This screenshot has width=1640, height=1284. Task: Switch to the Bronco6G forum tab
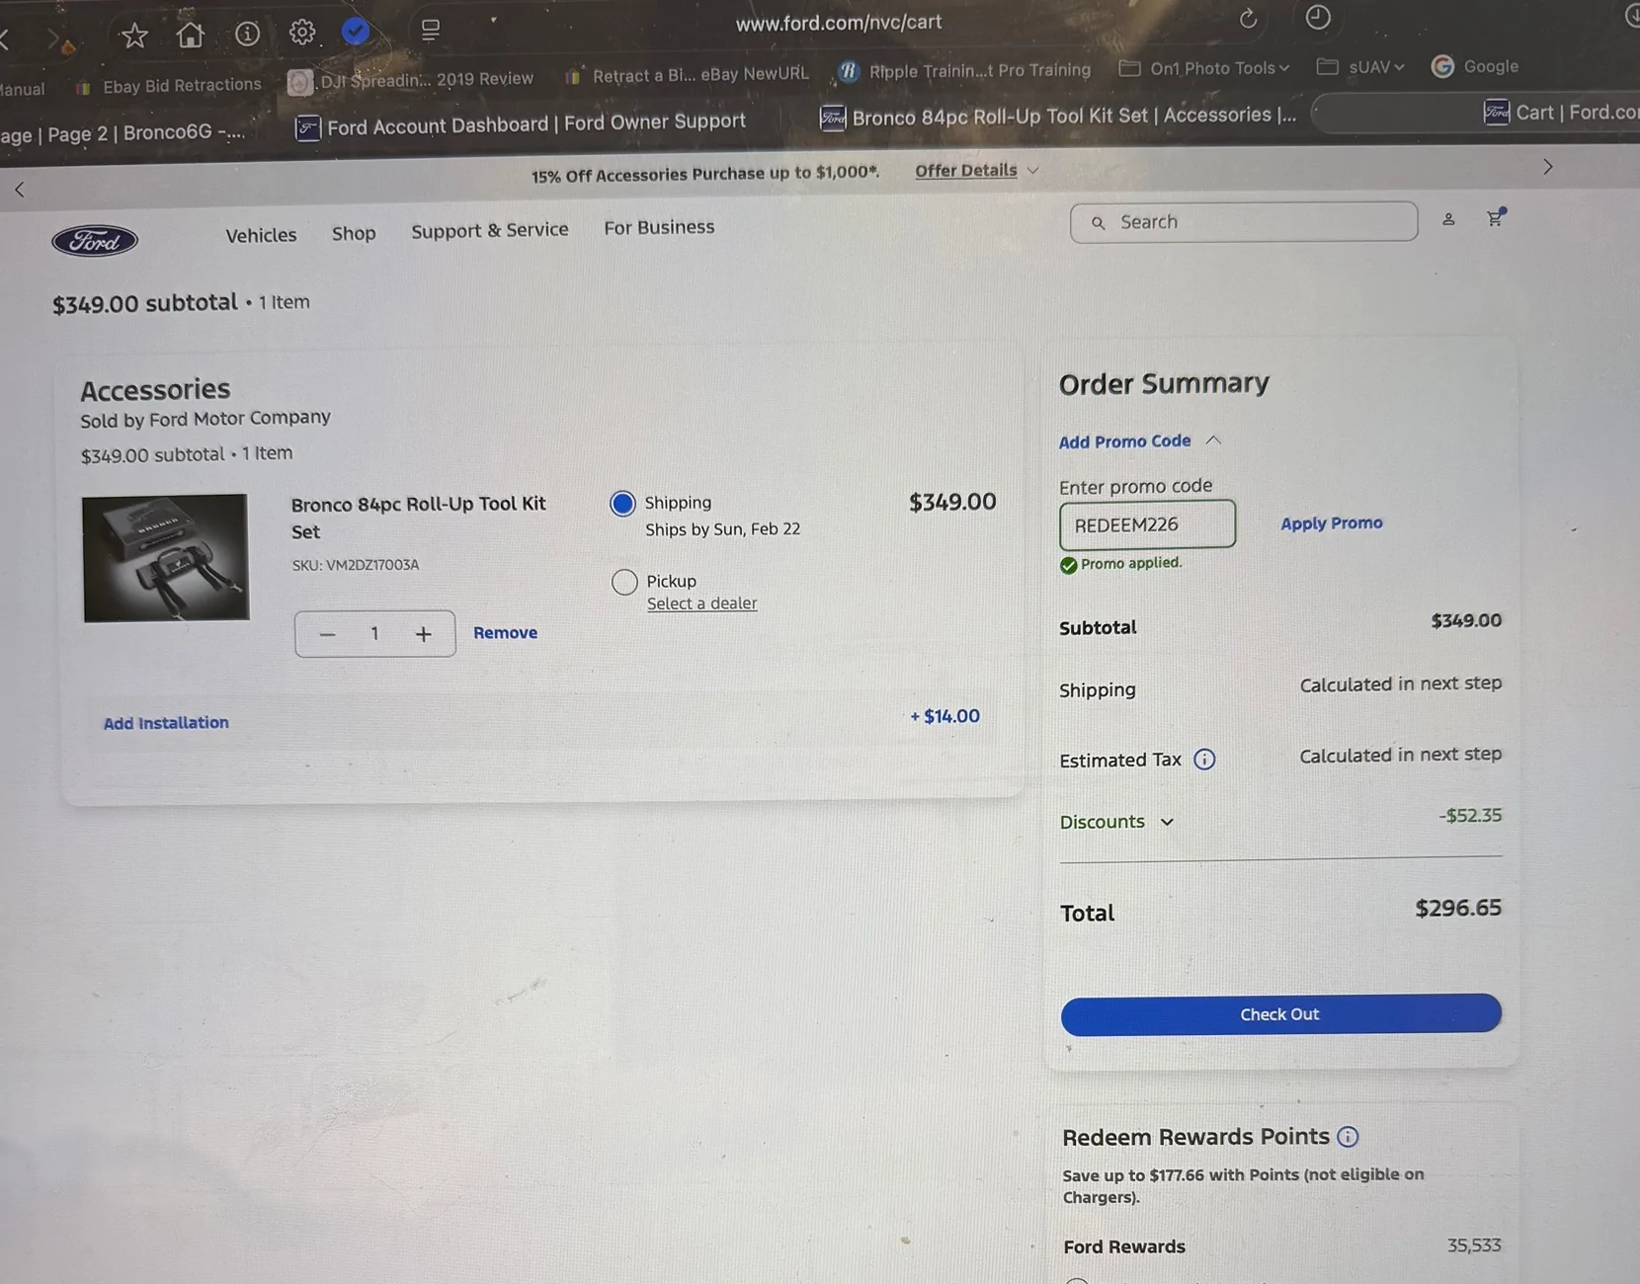(x=123, y=132)
